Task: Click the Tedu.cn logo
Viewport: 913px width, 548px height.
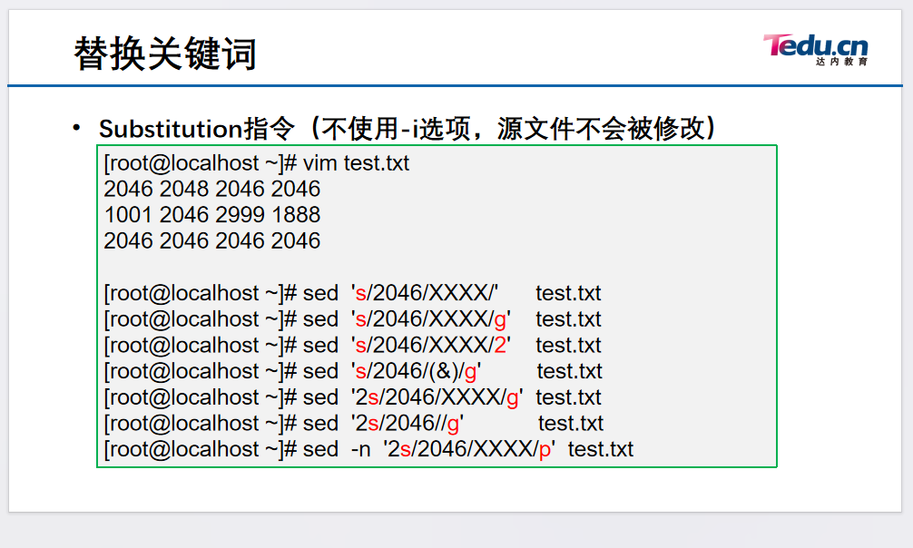Action: coord(815,50)
